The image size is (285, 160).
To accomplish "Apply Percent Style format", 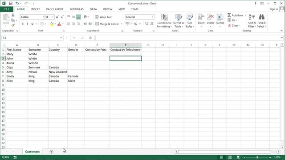I will click(135, 24).
